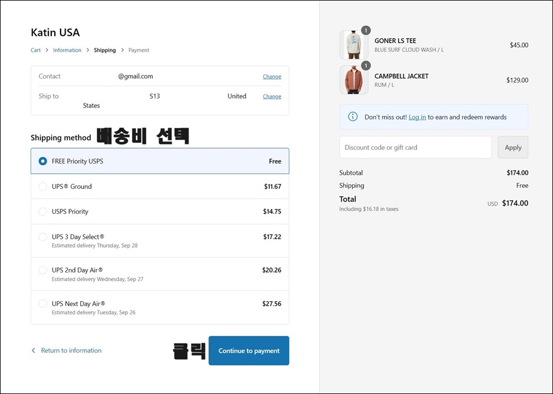Click the CAMPBELL JACKET product name

click(x=402, y=76)
